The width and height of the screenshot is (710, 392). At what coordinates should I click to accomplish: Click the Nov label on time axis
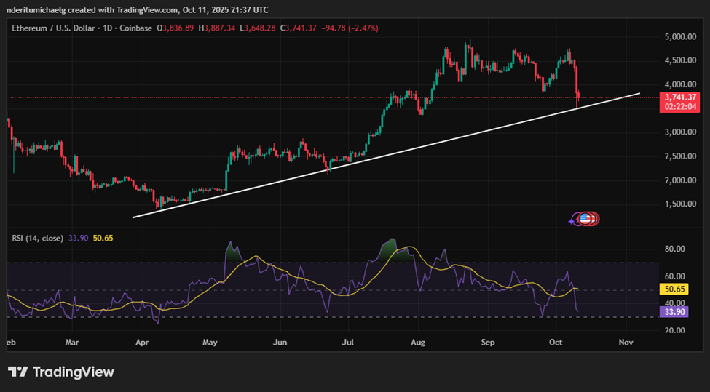pyautogui.click(x=625, y=340)
